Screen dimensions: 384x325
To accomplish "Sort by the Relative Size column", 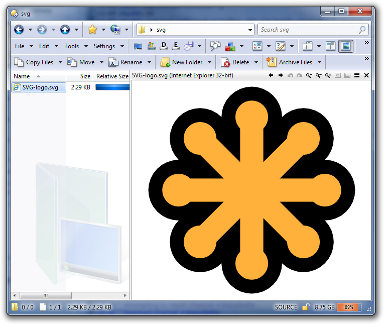I will tap(111, 76).
